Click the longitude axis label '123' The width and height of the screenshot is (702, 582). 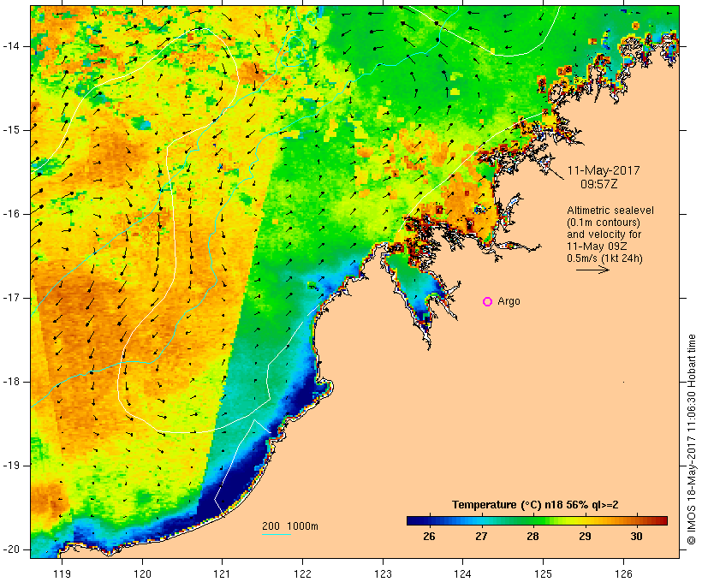coord(383,573)
